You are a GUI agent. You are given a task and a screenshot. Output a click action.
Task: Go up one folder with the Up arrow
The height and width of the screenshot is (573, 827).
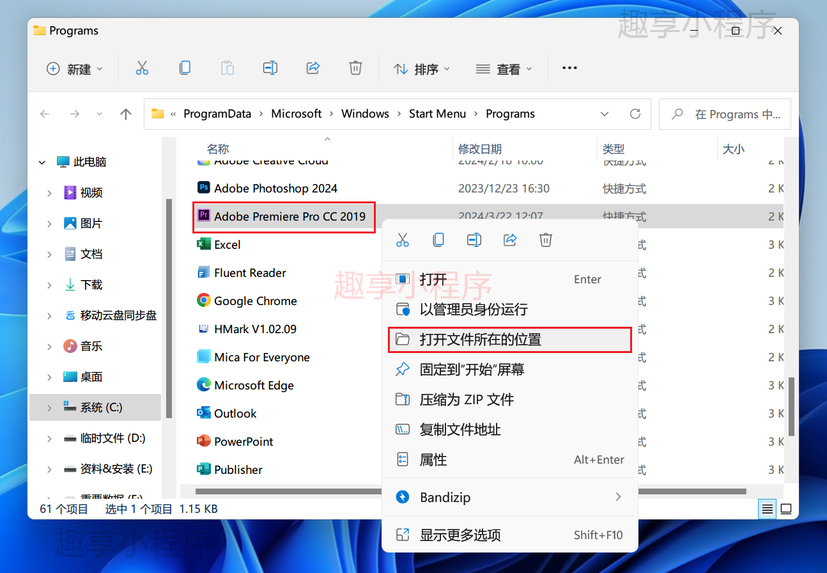click(x=126, y=114)
